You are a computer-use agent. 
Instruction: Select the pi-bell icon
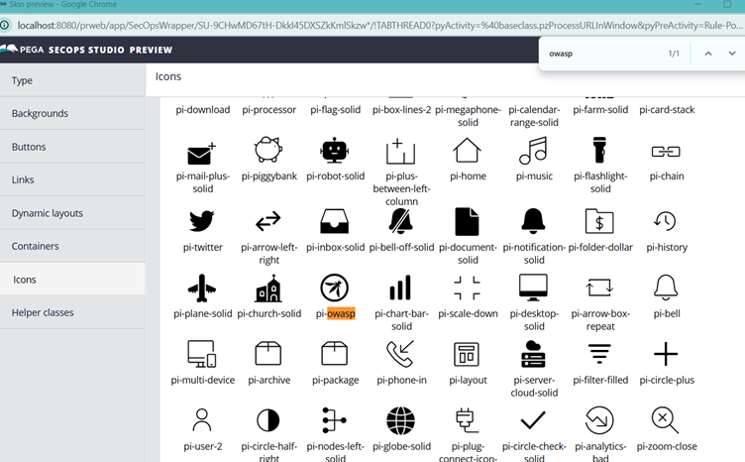pos(666,288)
